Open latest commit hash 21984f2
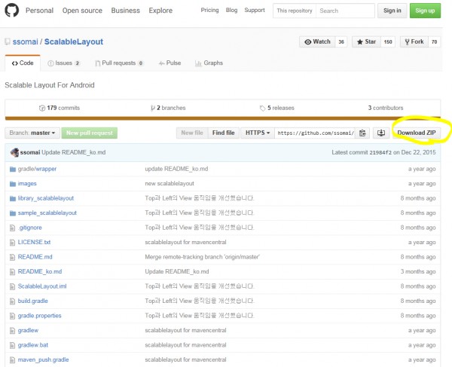 pos(380,152)
